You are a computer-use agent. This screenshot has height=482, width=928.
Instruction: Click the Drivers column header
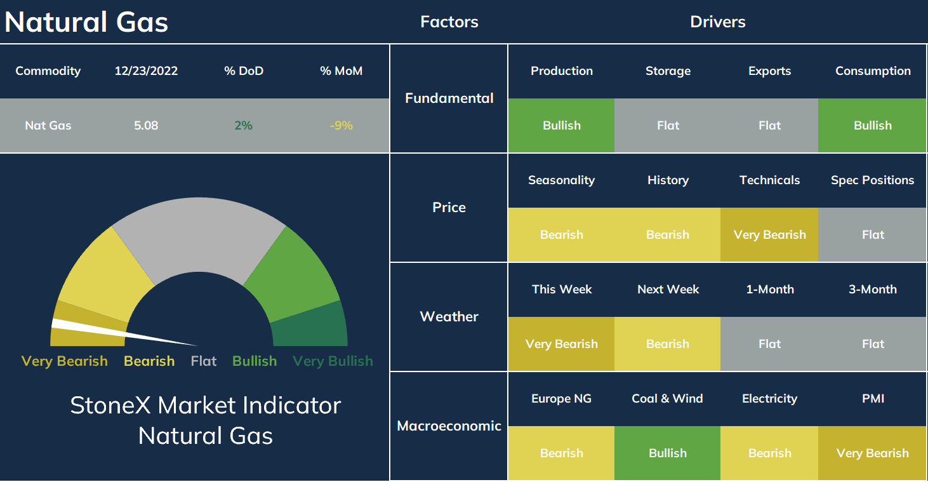coord(718,22)
